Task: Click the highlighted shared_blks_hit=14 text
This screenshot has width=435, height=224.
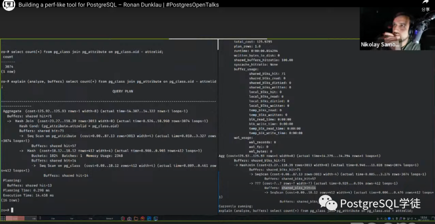Action: pos(298,188)
